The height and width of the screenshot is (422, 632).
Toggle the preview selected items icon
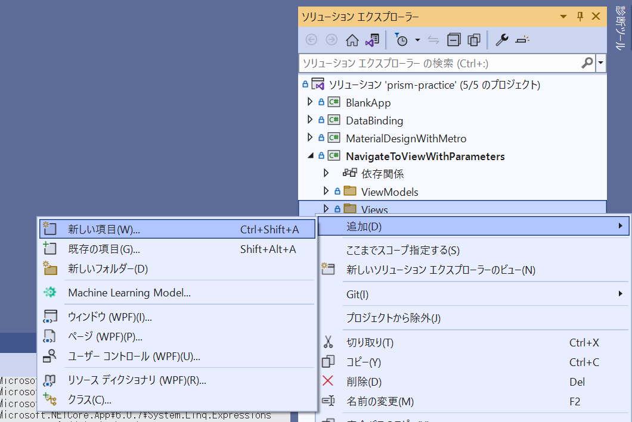point(522,40)
